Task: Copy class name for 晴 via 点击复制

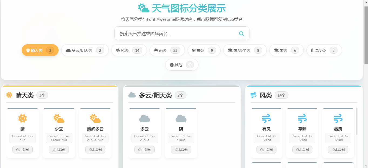Action: click(22, 150)
